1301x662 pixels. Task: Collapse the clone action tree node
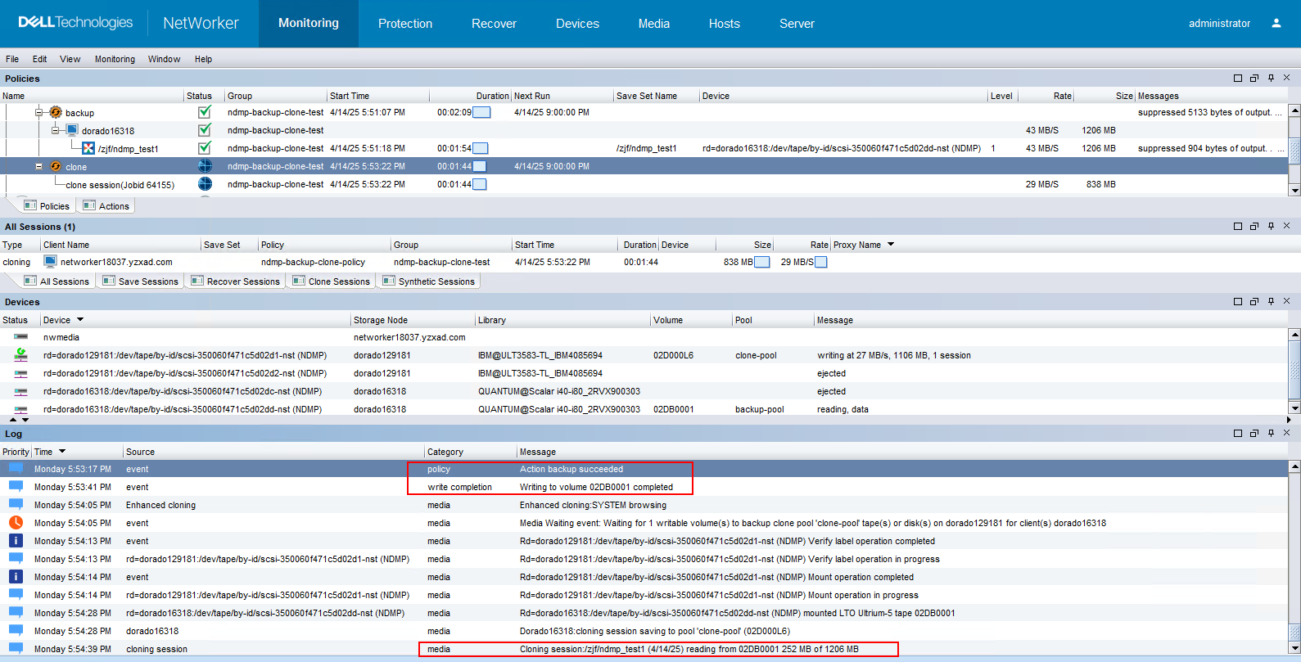point(38,166)
